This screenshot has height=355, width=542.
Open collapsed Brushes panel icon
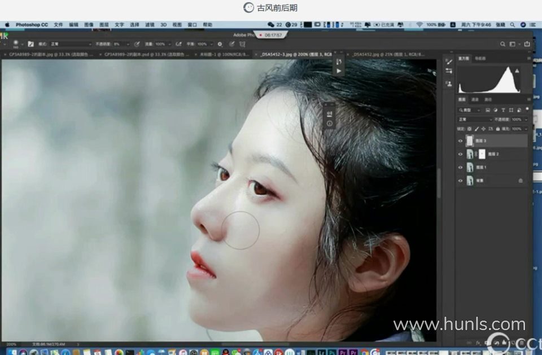449,71
